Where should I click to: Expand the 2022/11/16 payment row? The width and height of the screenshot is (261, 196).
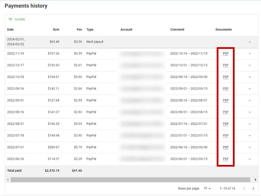coord(250,53)
